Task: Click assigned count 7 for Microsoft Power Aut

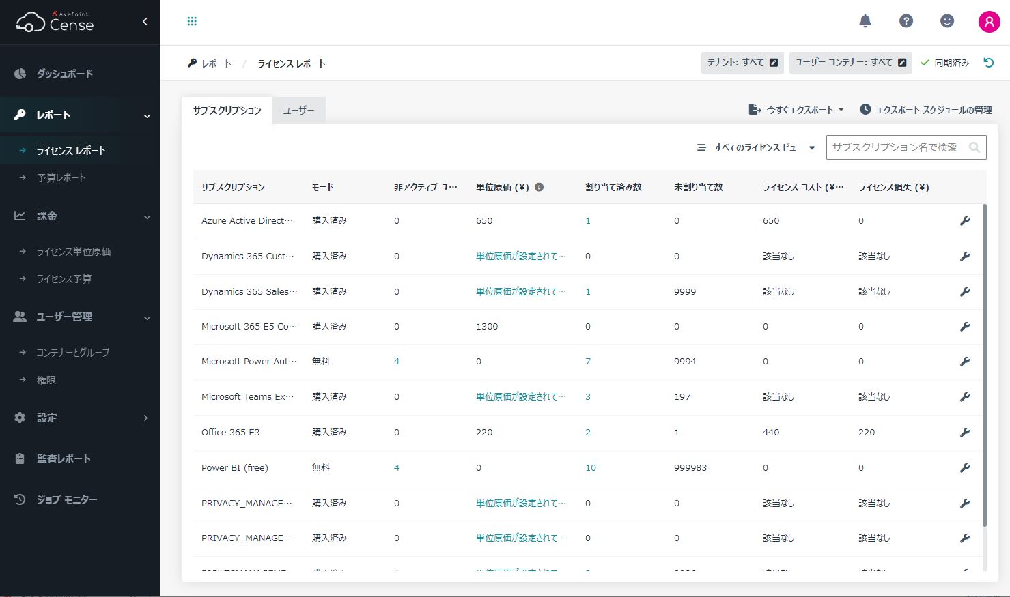Action: pos(588,362)
